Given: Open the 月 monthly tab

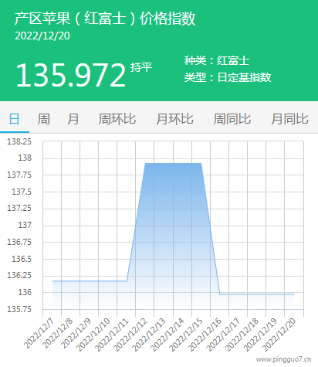Looking at the screenshot, I should coord(73,119).
